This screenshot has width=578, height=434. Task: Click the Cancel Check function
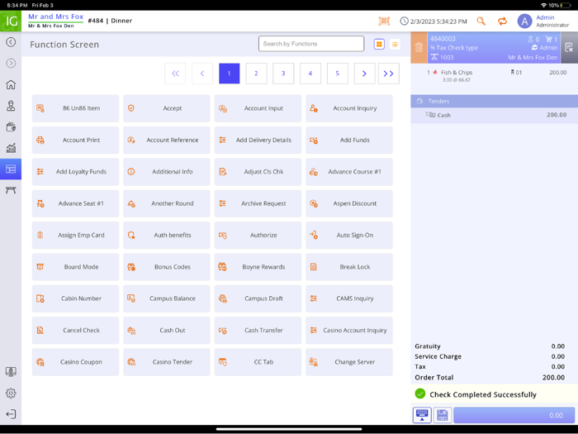(x=76, y=331)
